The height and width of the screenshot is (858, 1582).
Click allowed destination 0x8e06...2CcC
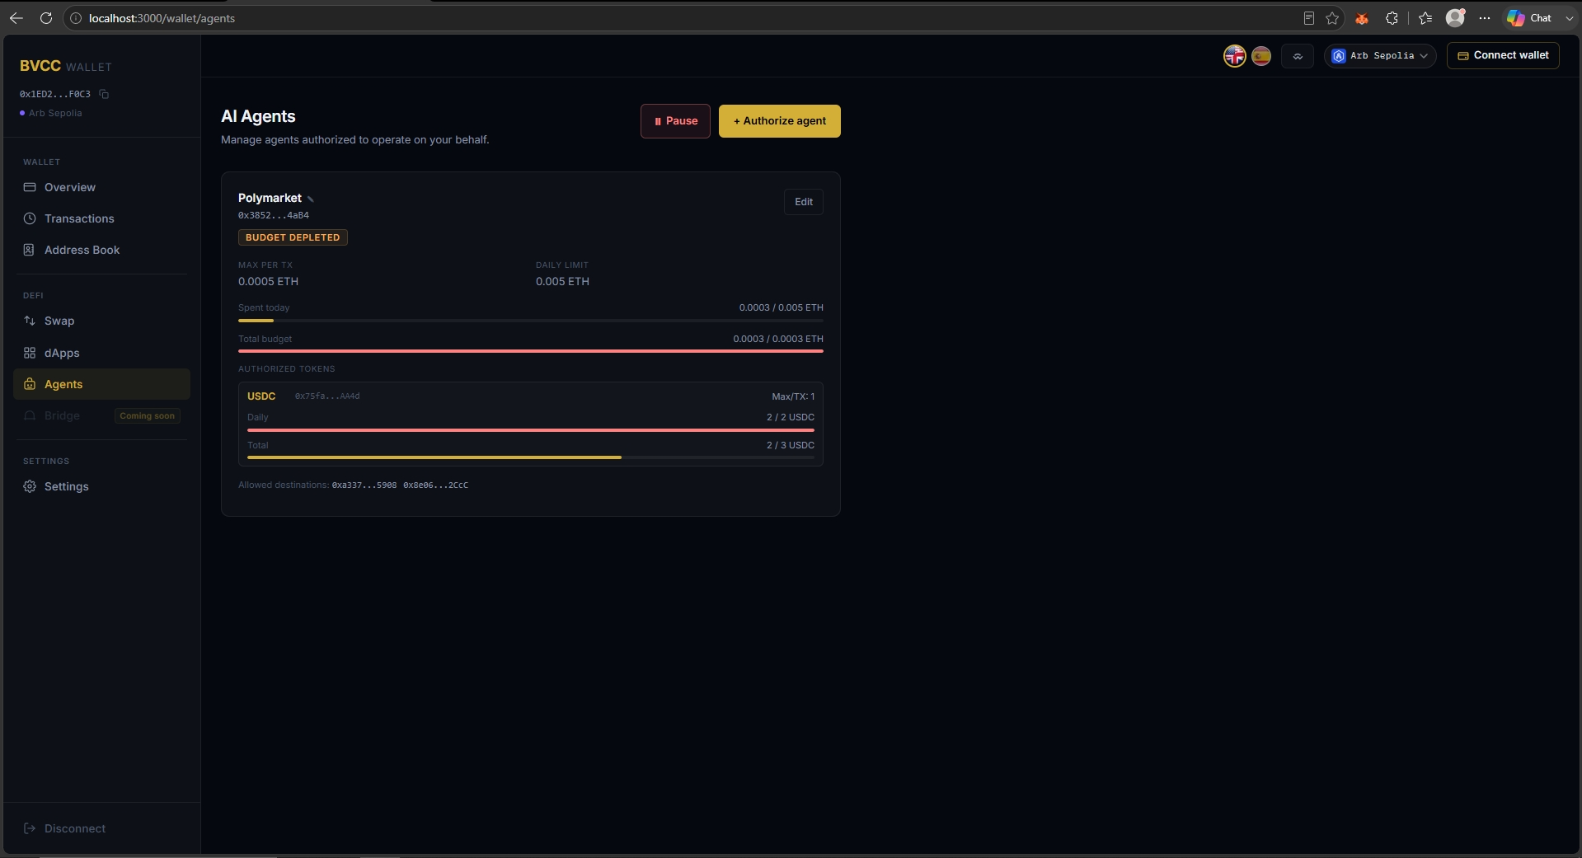[436, 485]
